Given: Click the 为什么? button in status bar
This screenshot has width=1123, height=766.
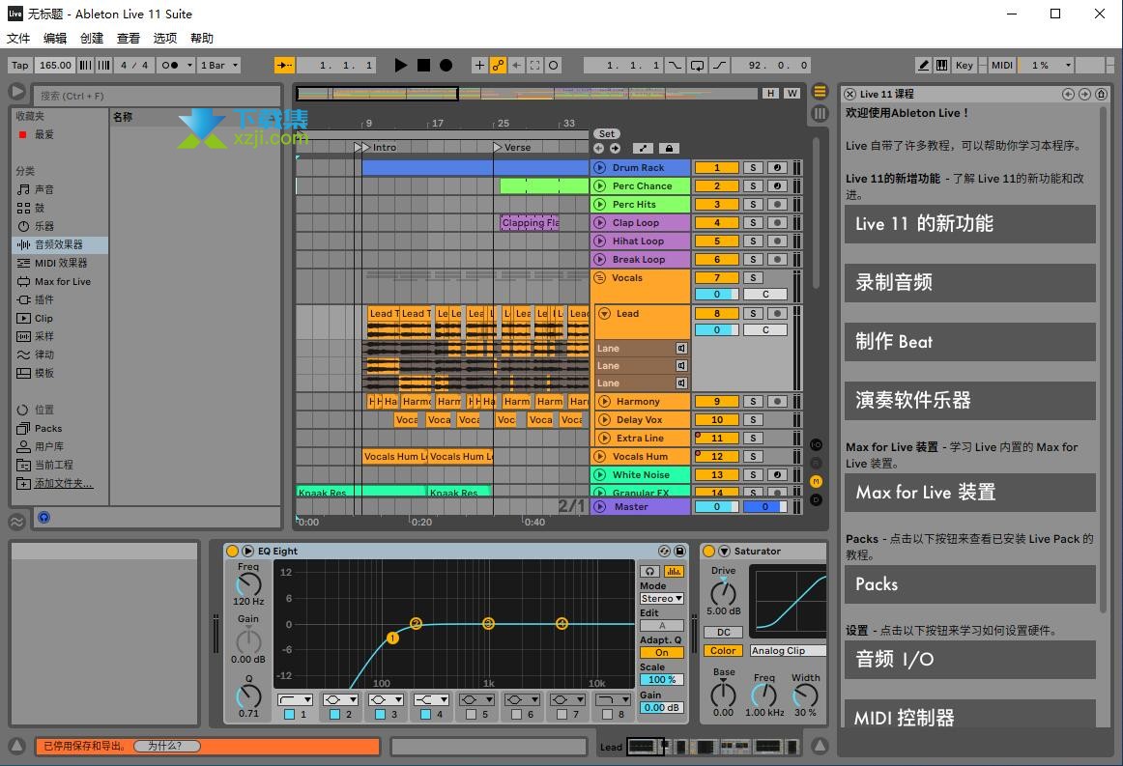Looking at the screenshot, I should [x=166, y=746].
